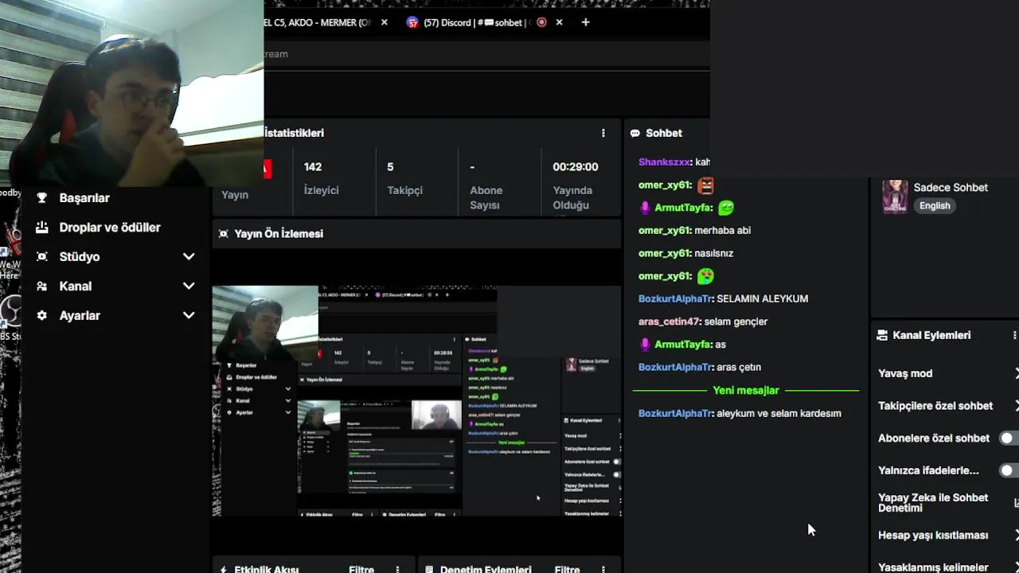Click the Etkinlik Akışı lightning icon
Image resolution: width=1019 pixels, height=573 pixels.
tap(224, 570)
